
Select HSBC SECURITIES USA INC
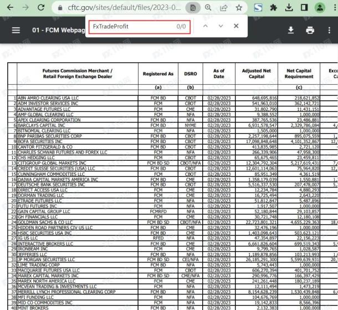[x=45, y=233]
